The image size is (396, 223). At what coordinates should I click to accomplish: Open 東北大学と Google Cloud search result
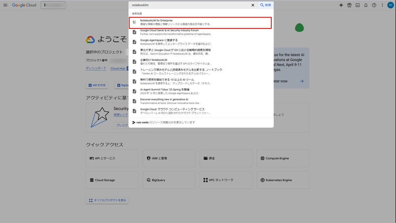click(201, 52)
